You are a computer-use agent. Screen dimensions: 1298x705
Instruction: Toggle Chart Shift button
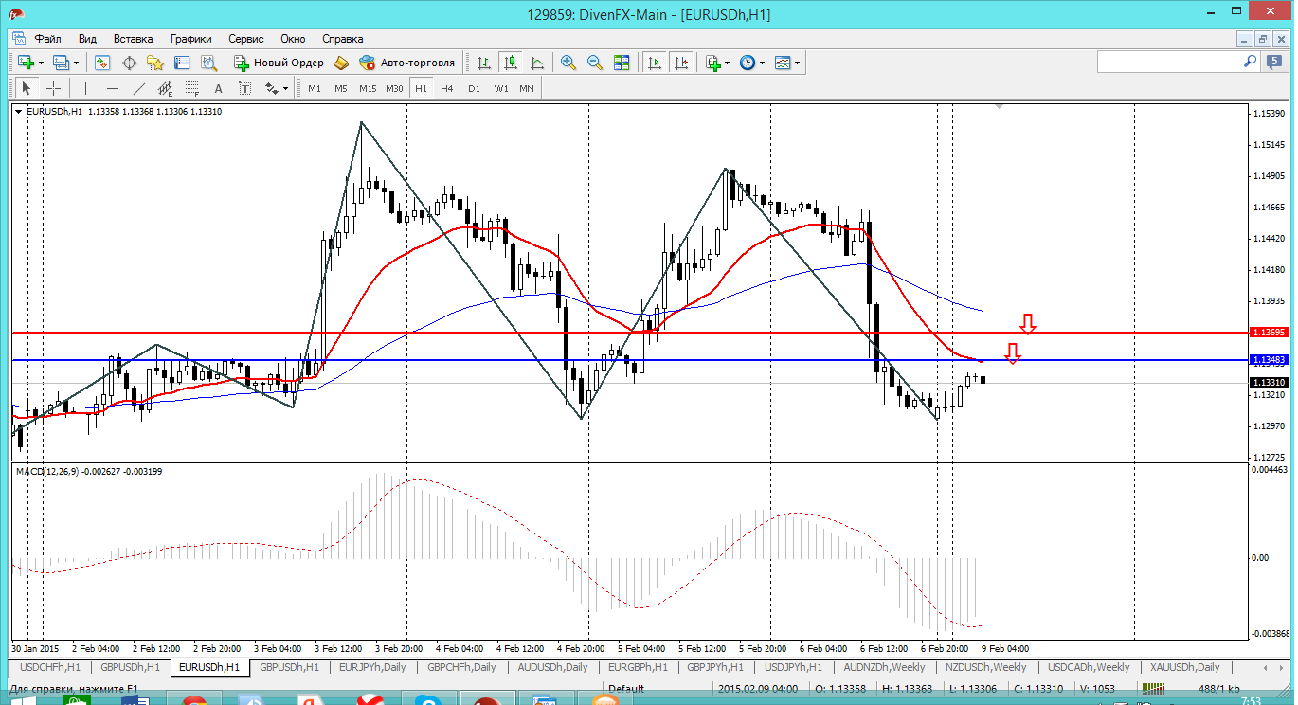[681, 63]
